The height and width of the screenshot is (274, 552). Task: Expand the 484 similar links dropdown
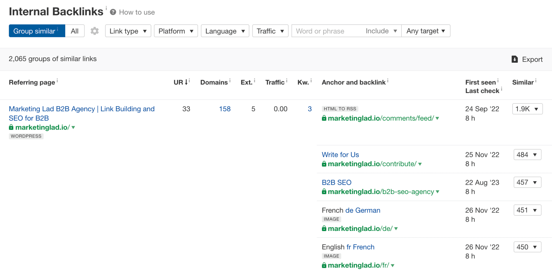click(528, 155)
